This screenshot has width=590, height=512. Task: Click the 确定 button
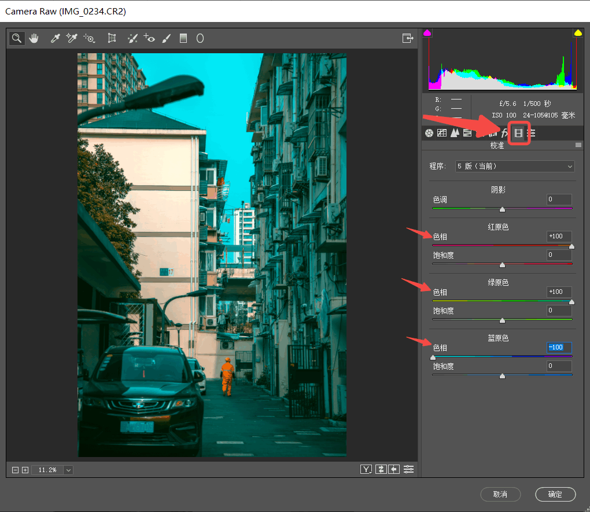555,494
